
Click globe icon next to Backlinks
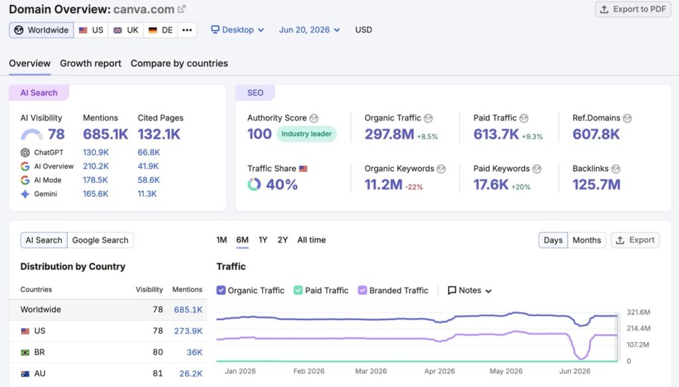point(616,169)
